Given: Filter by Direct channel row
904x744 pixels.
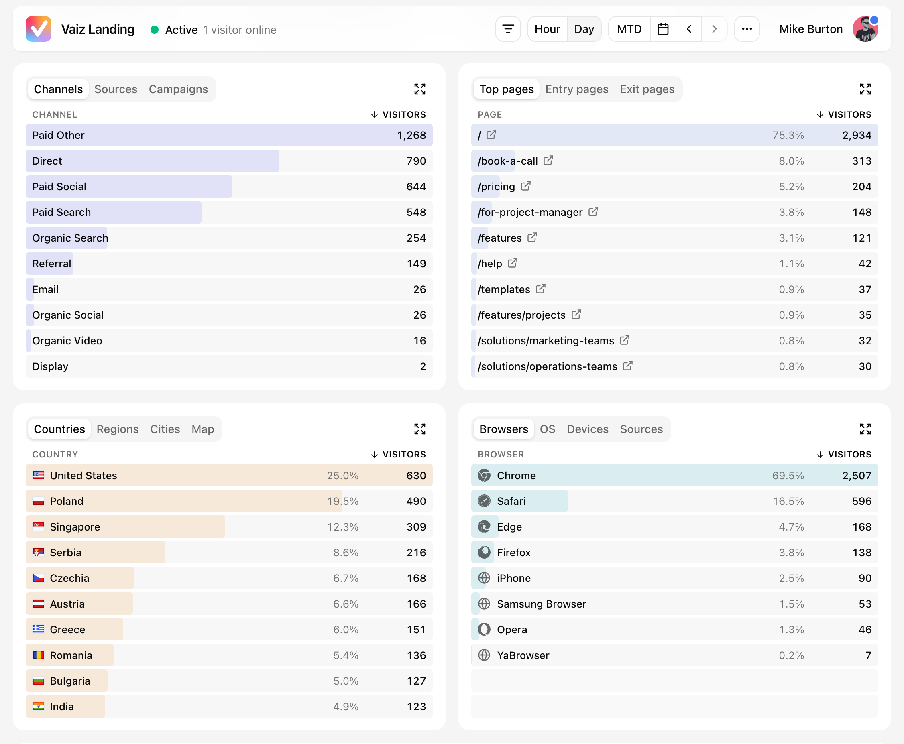Looking at the screenshot, I should point(229,161).
